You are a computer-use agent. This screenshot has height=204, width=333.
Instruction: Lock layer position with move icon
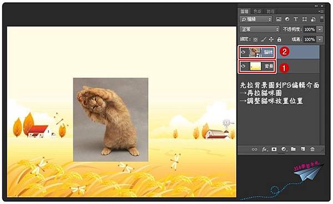[x=271, y=39]
